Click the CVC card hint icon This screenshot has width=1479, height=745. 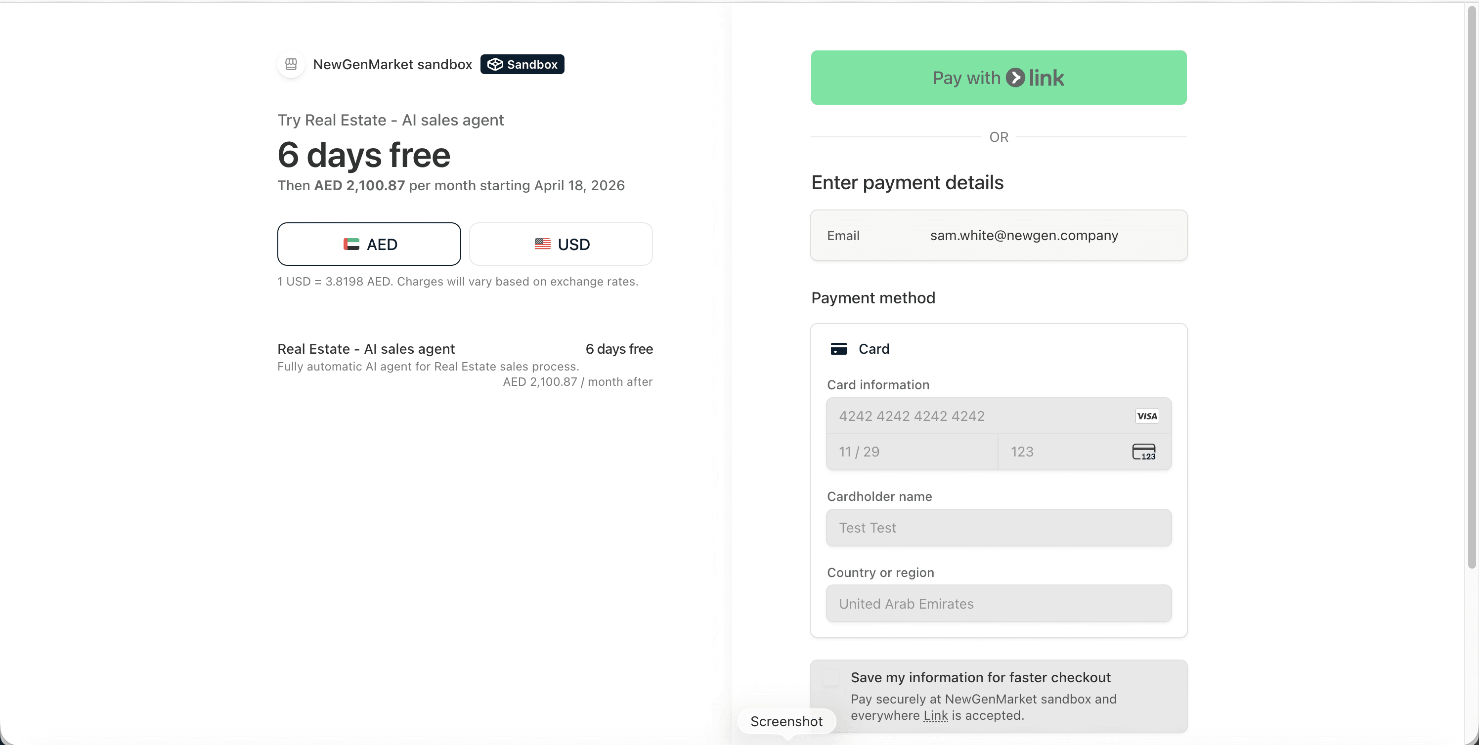[1144, 452]
